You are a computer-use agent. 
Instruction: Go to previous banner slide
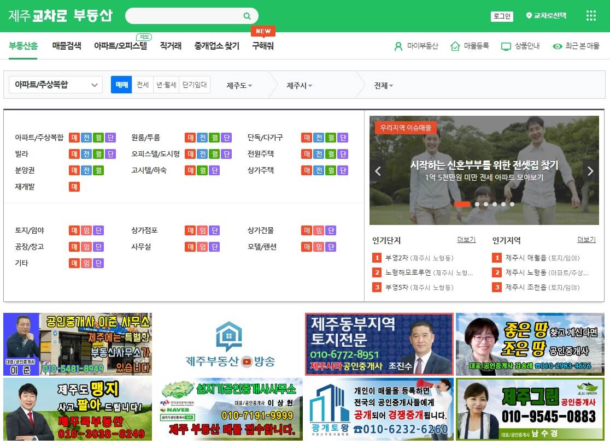click(378, 171)
